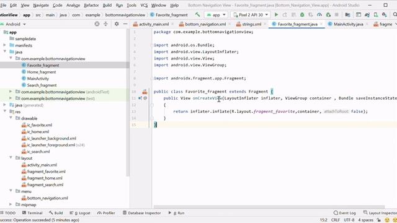
Task: Open the Navigate menu
Action: pyautogui.click(x=41, y=5)
